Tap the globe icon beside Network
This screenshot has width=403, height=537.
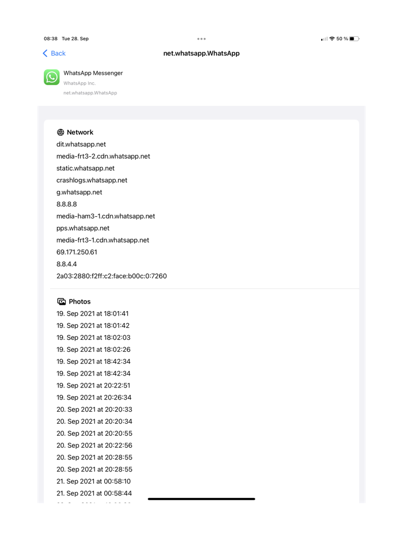60,132
